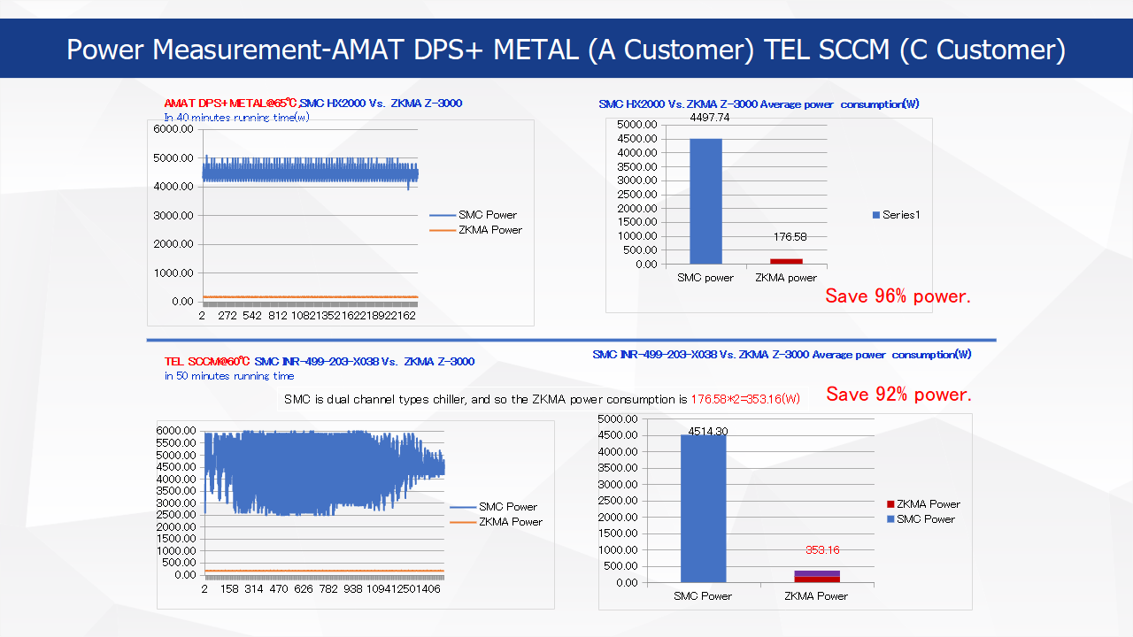Image resolution: width=1133 pixels, height=637 pixels.
Task: Click the red ZKMA Power legend swatch, bottom-right chart
Action: (890, 504)
